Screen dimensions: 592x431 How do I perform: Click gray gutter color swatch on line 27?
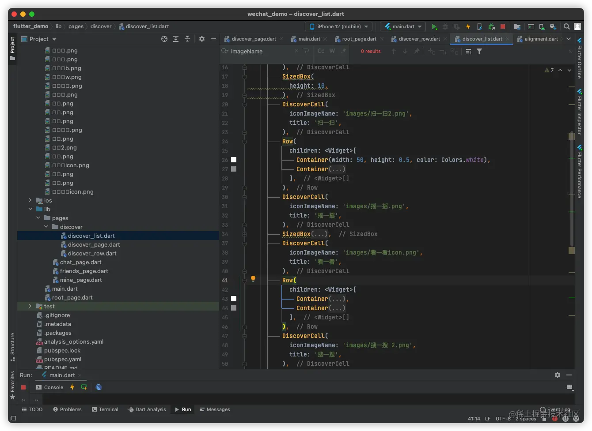coord(234,169)
